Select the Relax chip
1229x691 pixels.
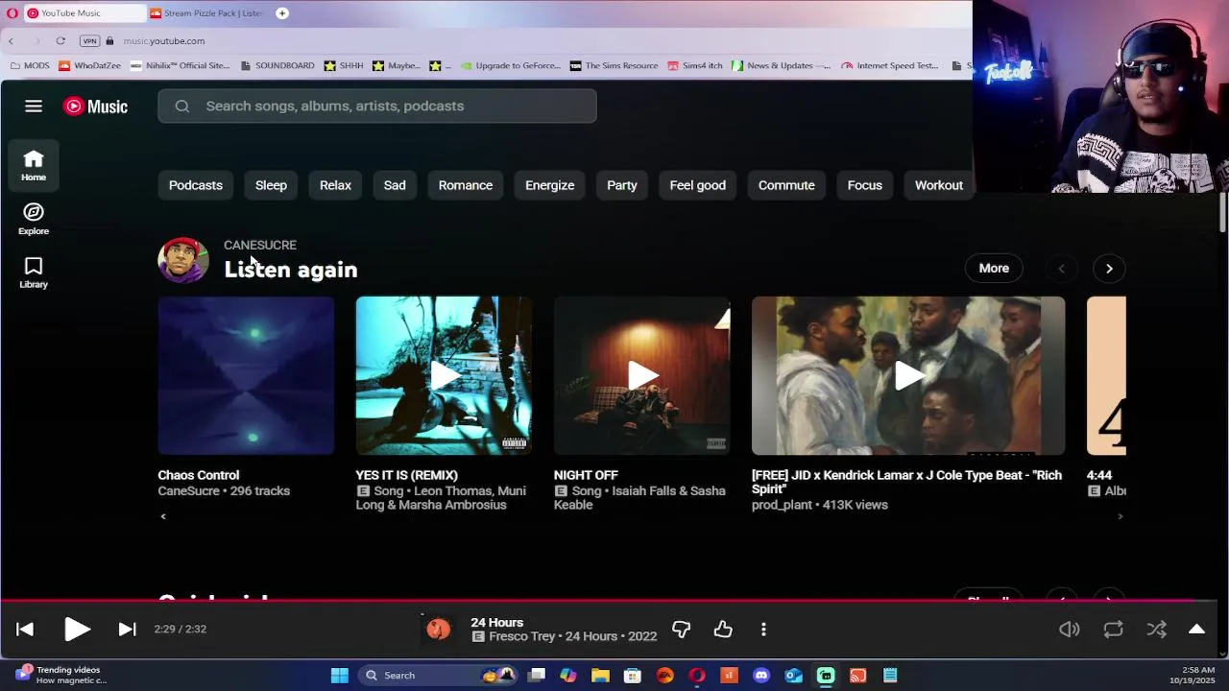coord(335,185)
